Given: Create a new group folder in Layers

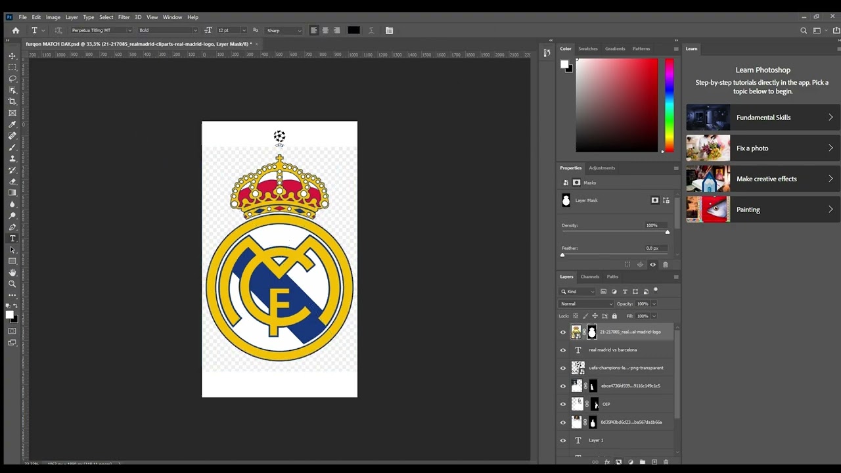Looking at the screenshot, I should [x=642, y=462].
